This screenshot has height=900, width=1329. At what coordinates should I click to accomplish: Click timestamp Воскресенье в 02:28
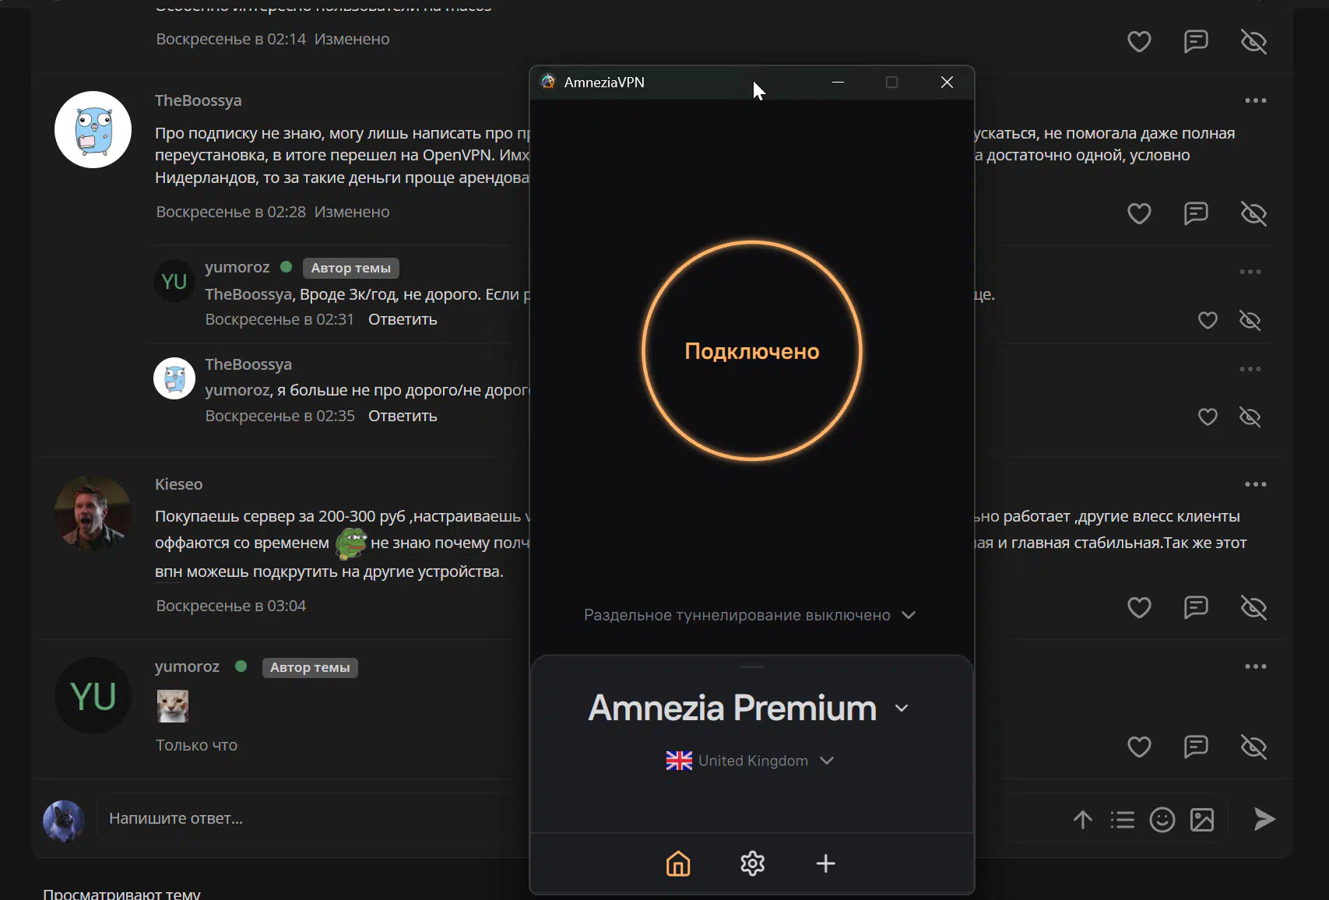[231, 212]
